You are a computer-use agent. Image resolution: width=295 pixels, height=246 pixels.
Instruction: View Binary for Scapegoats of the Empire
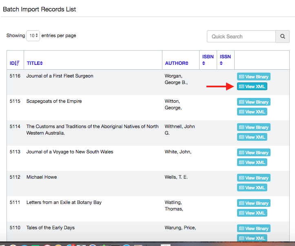253,102
